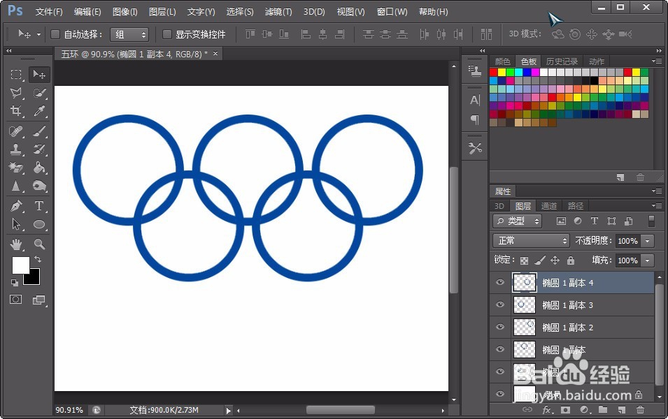668x419 pixels.
Task: Hide the 椭圆 1 layer
Action: (x=500, y=372)
